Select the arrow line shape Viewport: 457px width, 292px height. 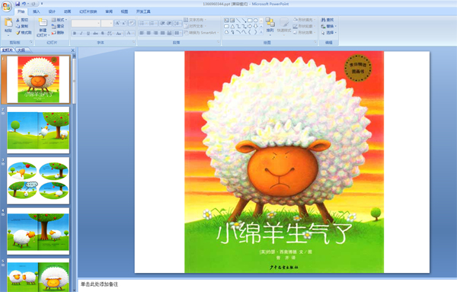[244, 20]
